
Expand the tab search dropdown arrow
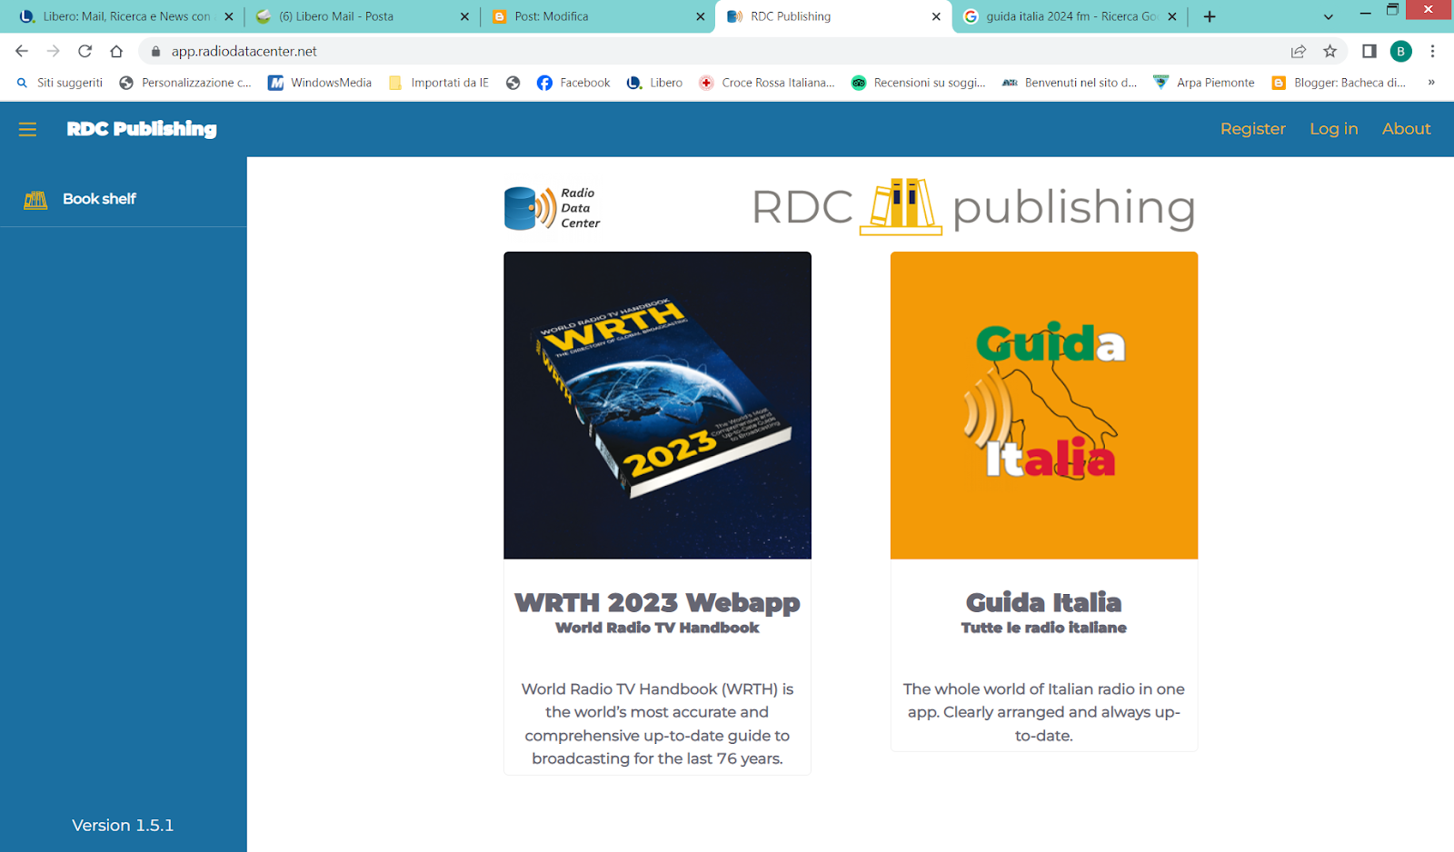pos(1329,16)
